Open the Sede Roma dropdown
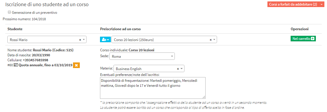Image resolution: width=327 pixels, height=112 pixels. tap(142, 56)
